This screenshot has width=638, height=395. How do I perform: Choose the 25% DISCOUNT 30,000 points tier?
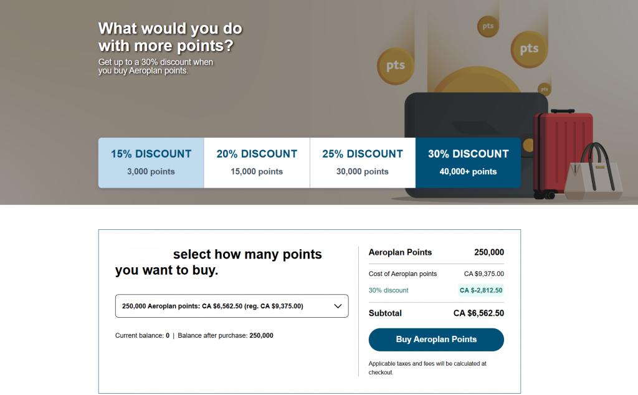coord(363,163)
